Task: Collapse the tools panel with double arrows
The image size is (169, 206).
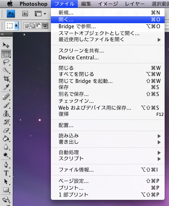Action: coord(2,34)
